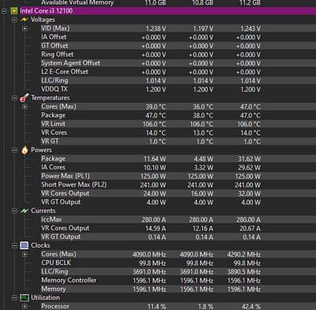Screen dimensions: 316x310
Task: Select the Voltages category label
Action: pyautogui.click(x=43, y=20)
